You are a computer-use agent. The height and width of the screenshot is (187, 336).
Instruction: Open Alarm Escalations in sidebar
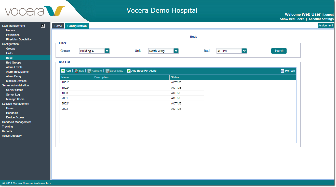point(17,72)
